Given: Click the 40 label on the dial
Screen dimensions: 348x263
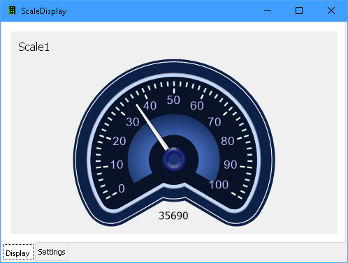Looking at the screenshot, I should [150, 106].
